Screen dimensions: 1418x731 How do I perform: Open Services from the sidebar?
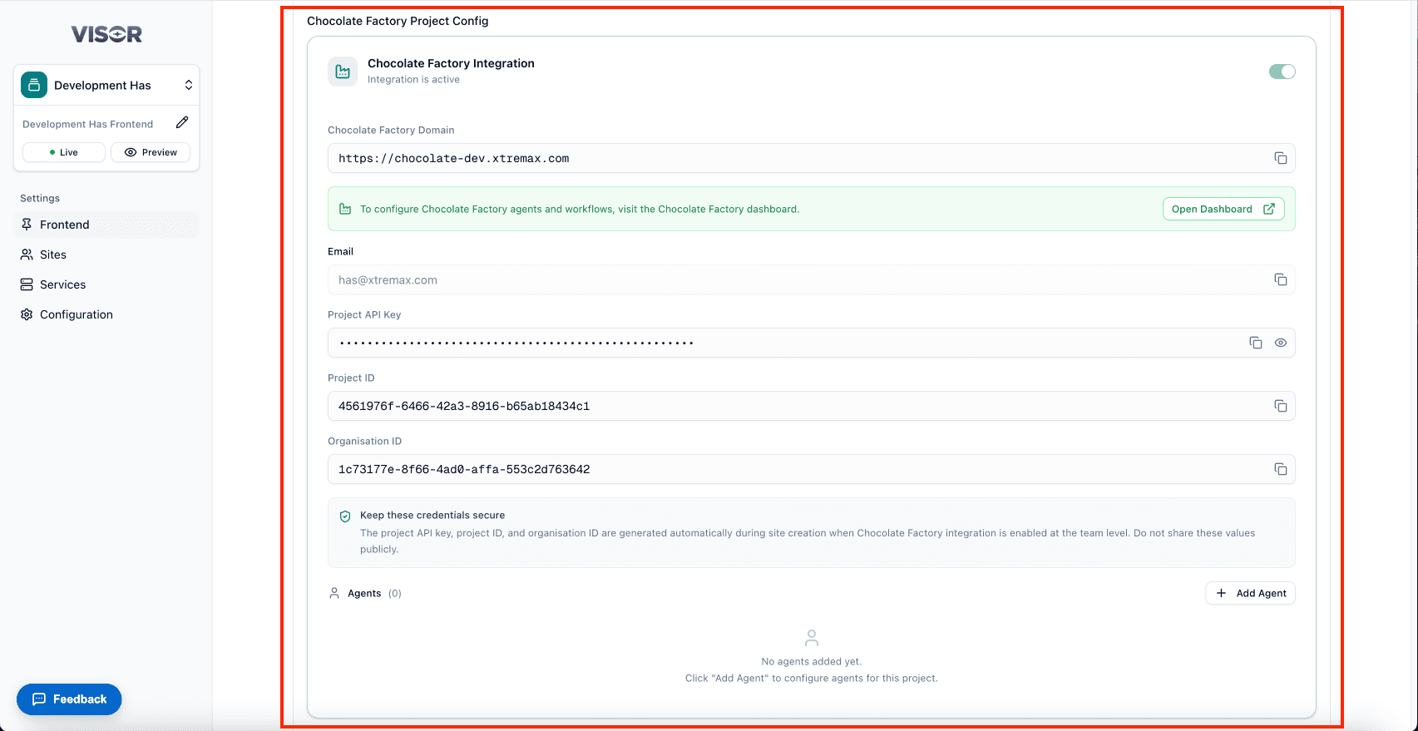pos(106,284)
